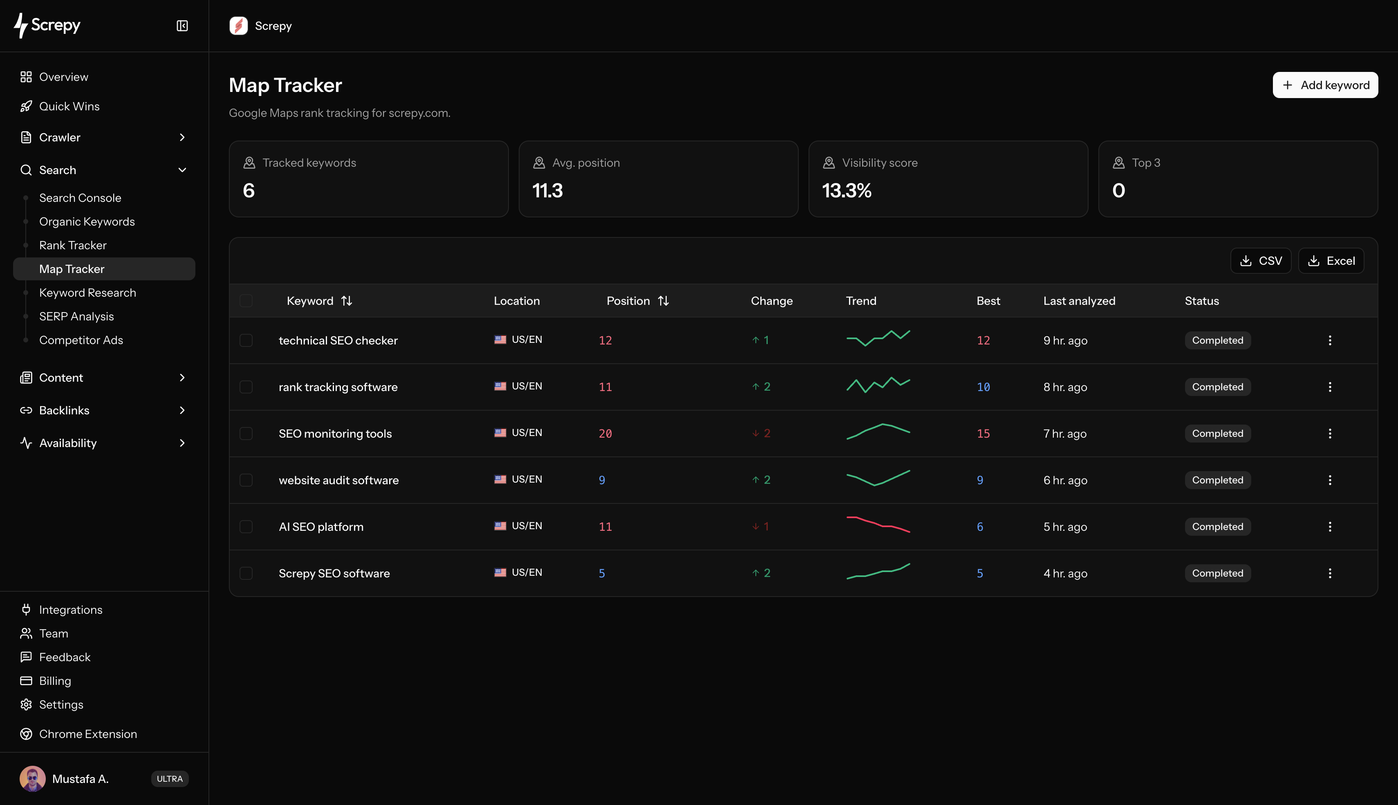Expand the Crawler section chevron

[x=182, y=137]
